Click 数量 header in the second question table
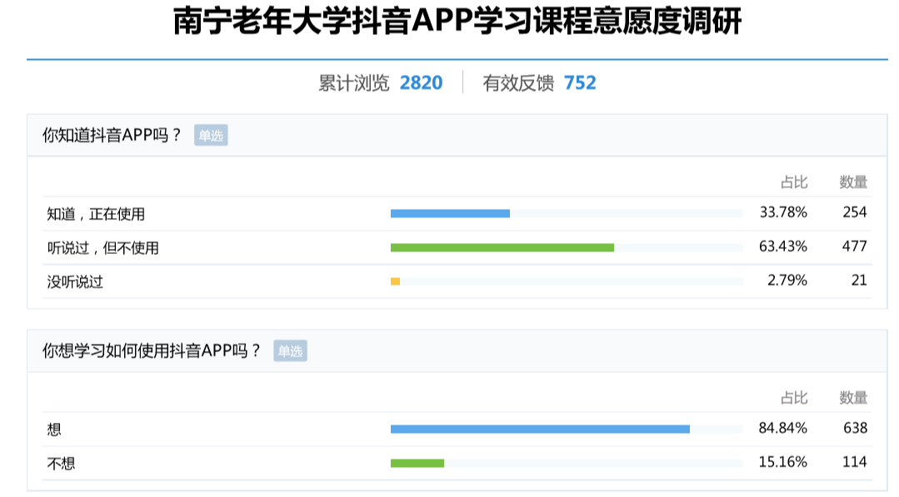Viewport: 899px width, 497px height. [x=853, y=397]
